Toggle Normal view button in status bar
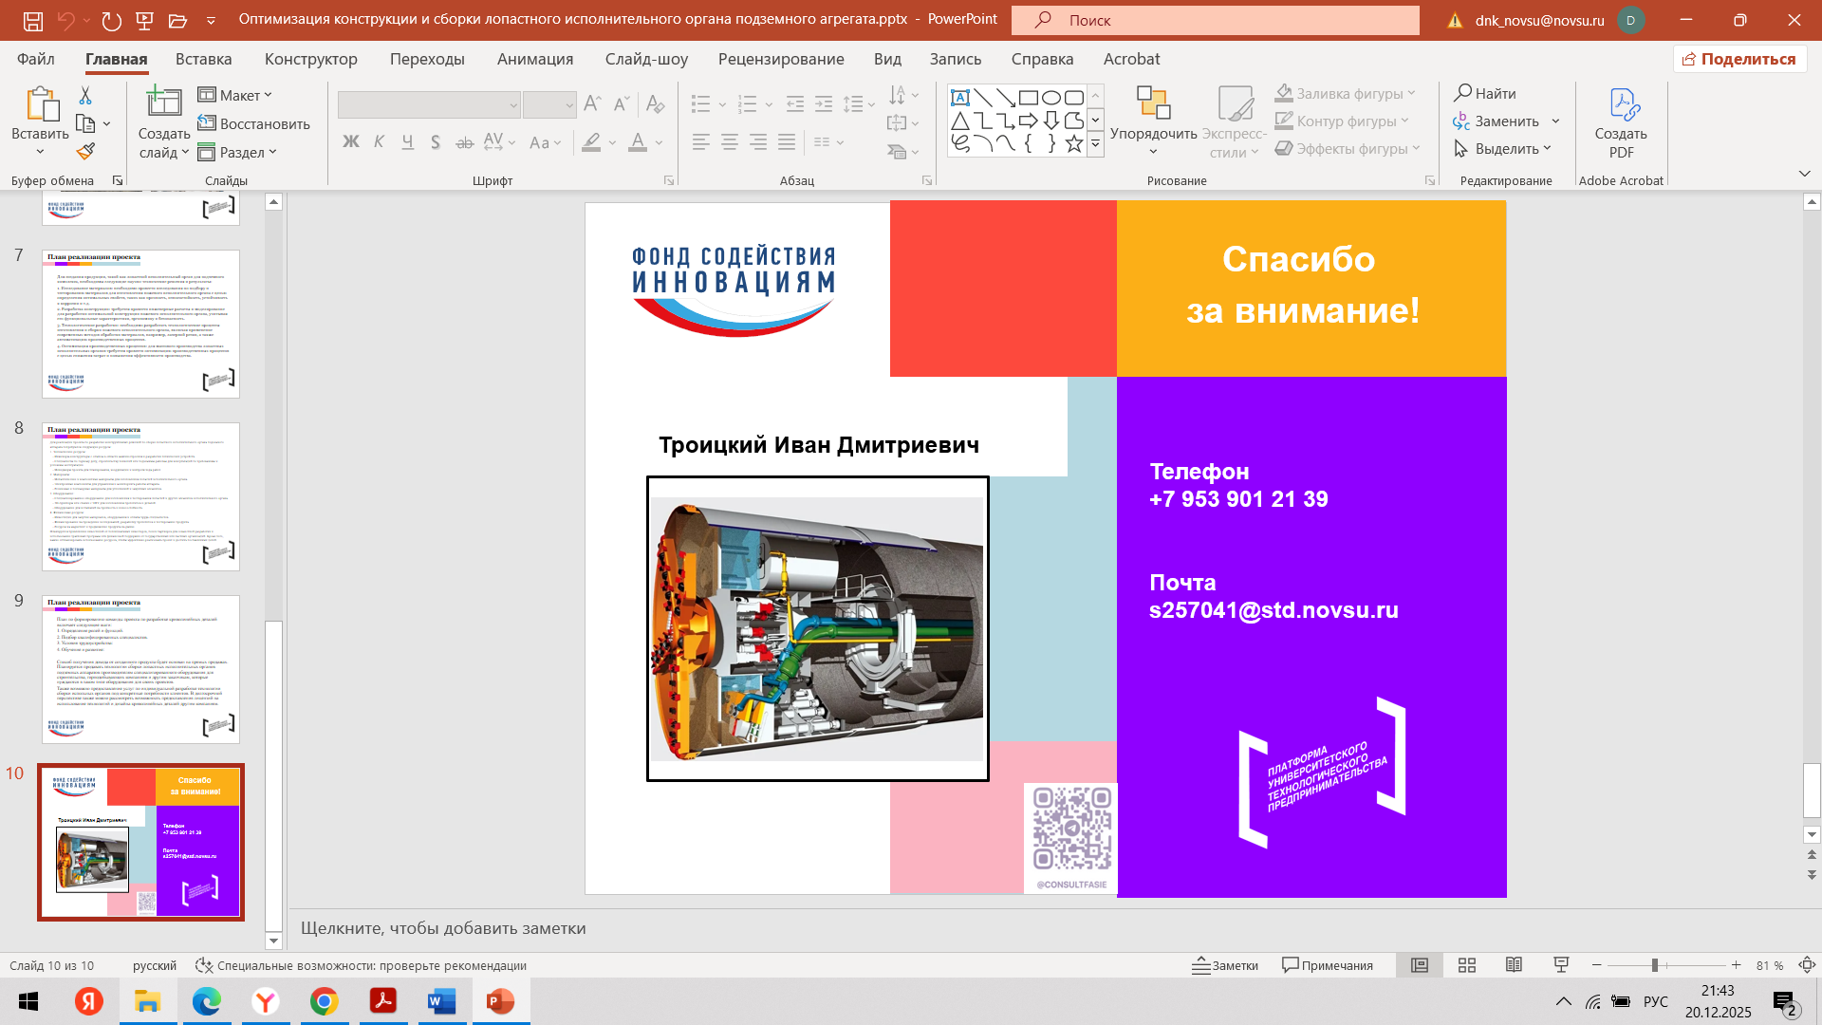This screenshot has width=1822, height=1025. (x=1420, y=965)
